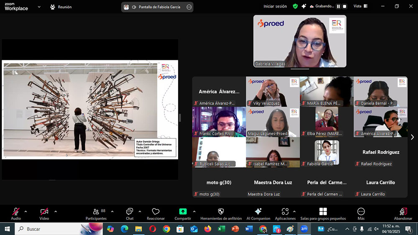Open the Más options menu
Viewport: 418px width, 235px height.
tap(361, 214)
